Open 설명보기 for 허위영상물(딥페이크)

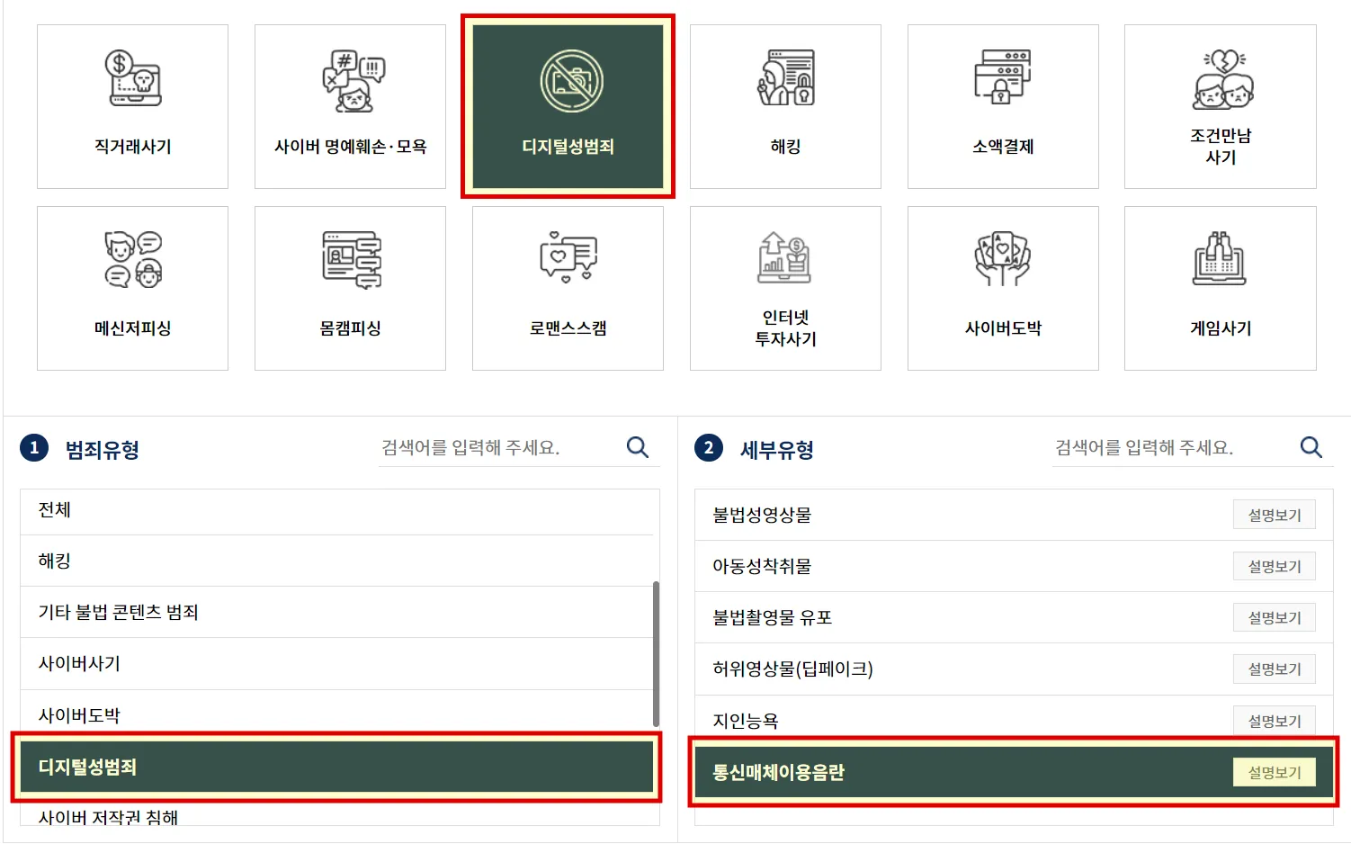tap(1275, 669)
